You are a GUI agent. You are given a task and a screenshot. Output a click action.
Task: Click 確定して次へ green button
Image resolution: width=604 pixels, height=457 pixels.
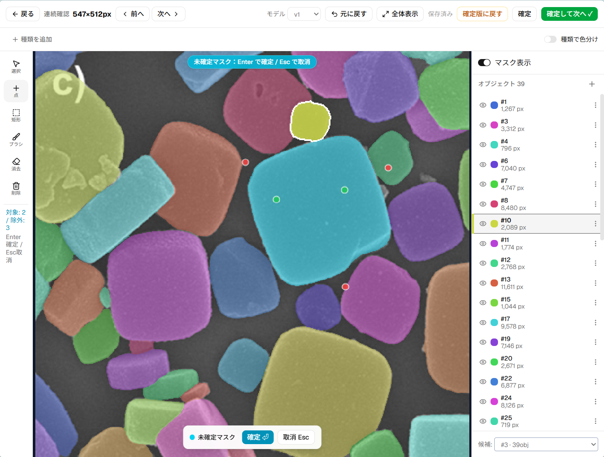(x=569, y=14)
